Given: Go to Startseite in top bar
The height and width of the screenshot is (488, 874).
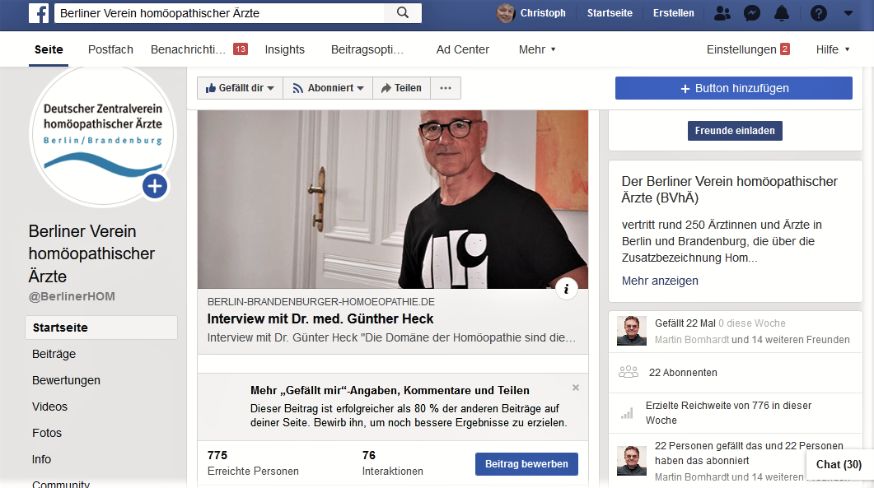Looking at the screenshot, I should [x=610, y=13].
